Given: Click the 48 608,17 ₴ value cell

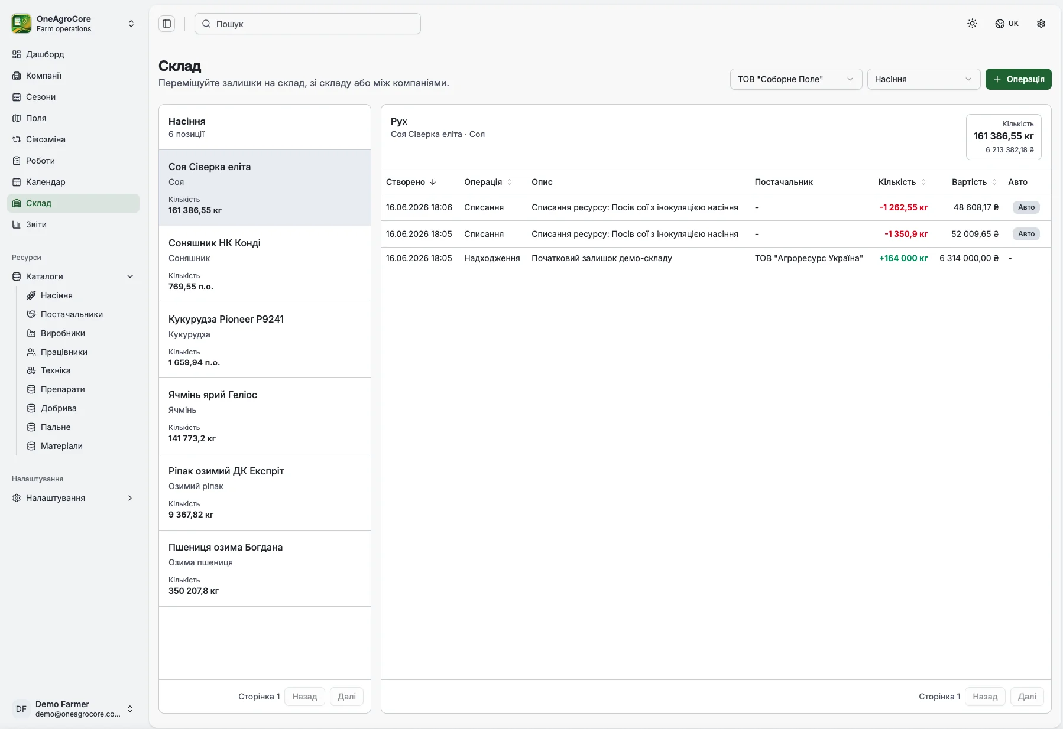Looking at the screenshot, I should (976, 207).
